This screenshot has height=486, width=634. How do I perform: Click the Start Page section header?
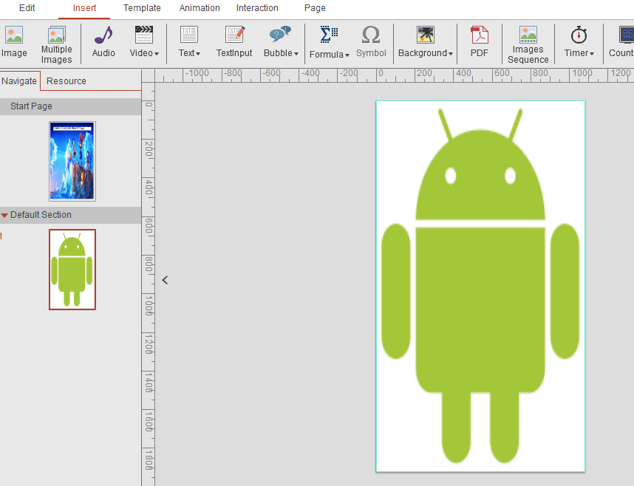[x=70, y=106]
